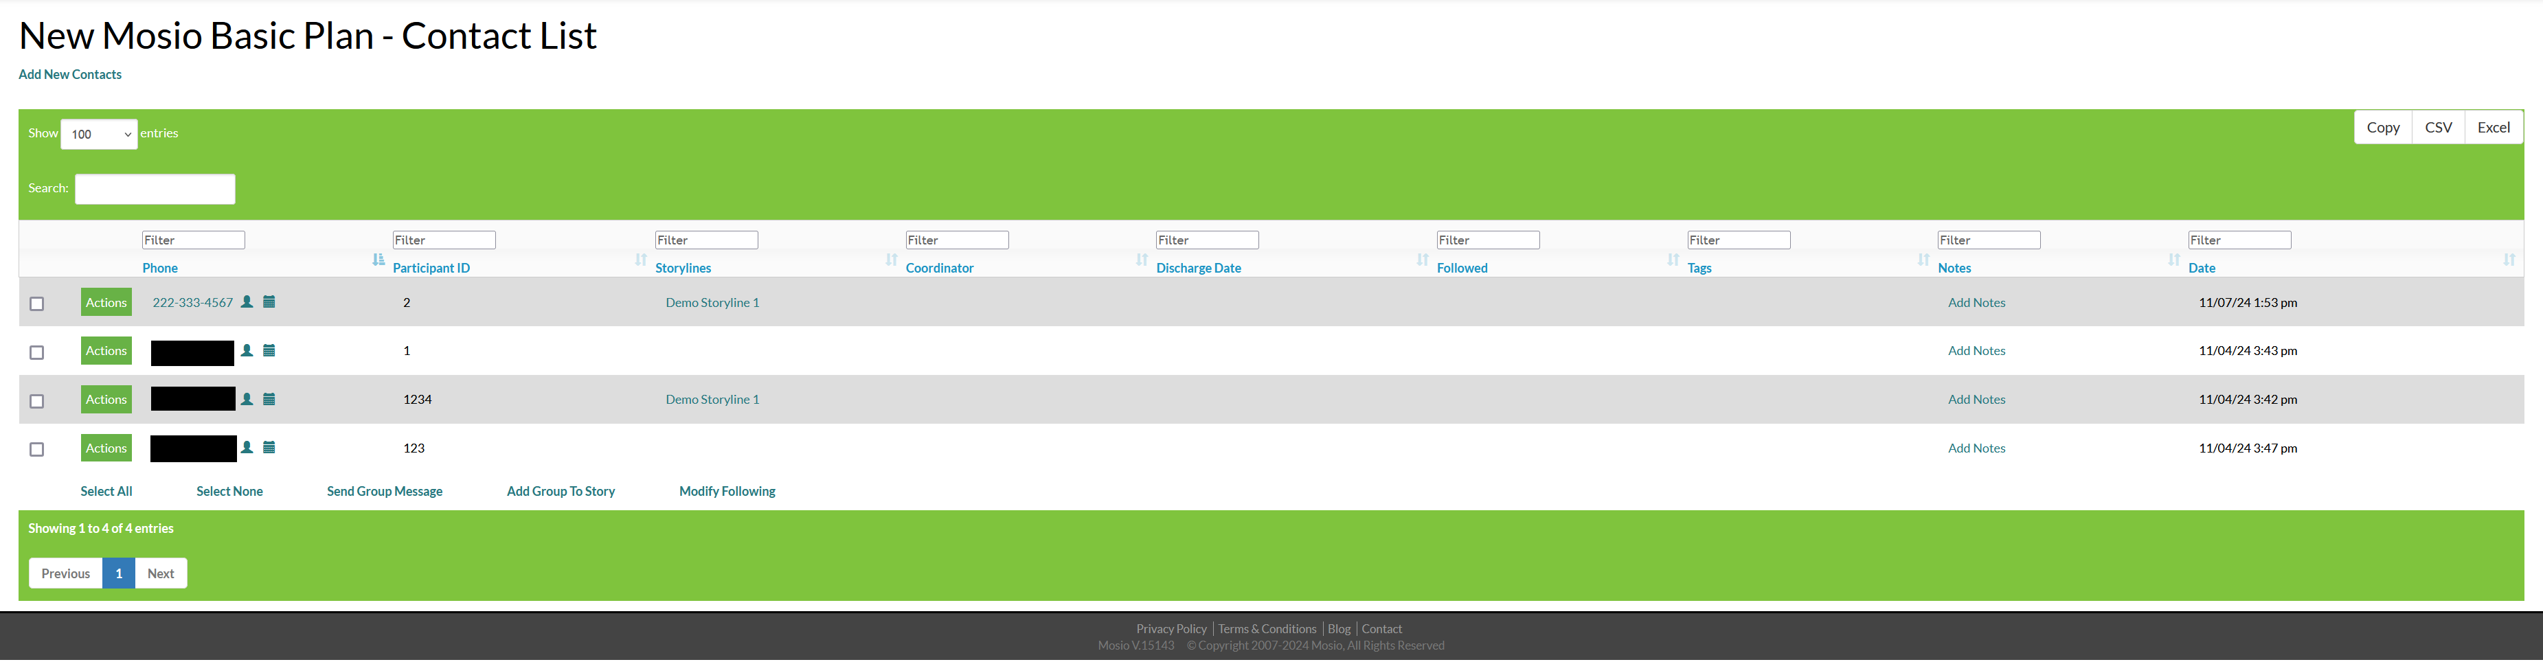Sort by Followed sort arrows
The height and width of the screenshot is (662, 2543).
point(1673,260)
